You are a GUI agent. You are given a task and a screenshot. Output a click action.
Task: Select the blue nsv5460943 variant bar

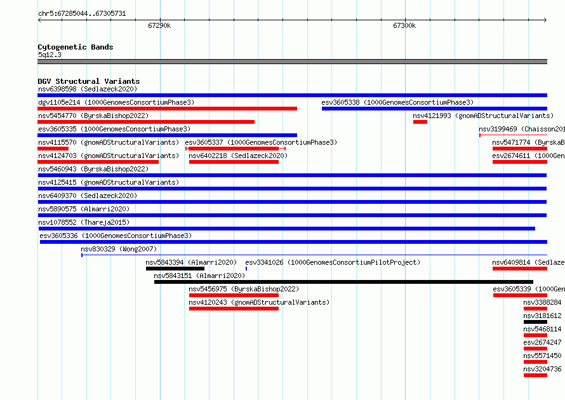pos(292,175)
